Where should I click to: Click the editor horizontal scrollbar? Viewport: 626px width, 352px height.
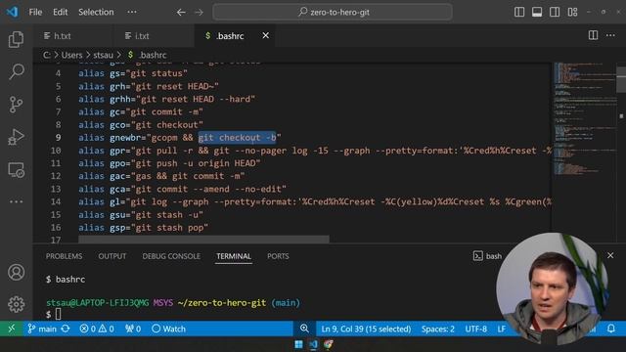[x=203, y=239]
